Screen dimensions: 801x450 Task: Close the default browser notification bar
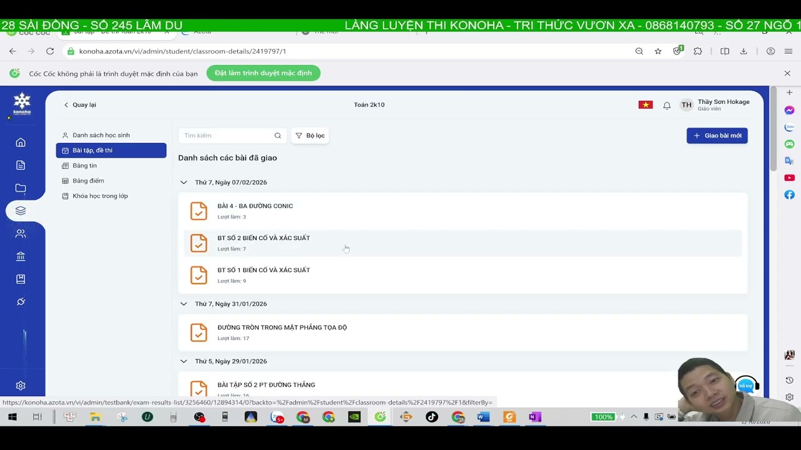[x=787, y=73]
